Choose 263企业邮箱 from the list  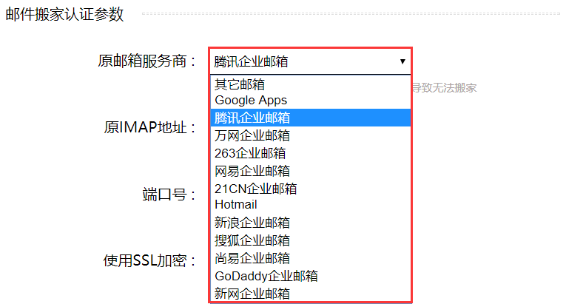tap(250, 153)
